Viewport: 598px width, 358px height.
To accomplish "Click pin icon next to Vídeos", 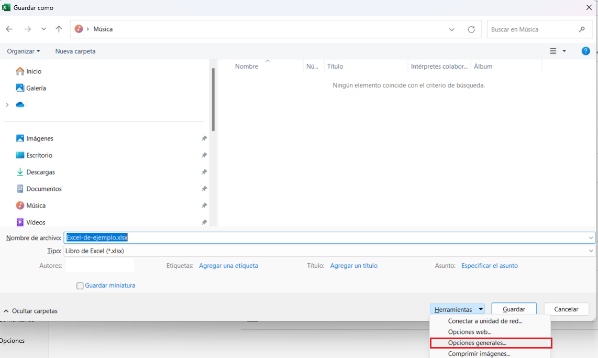I will point(204,222).
